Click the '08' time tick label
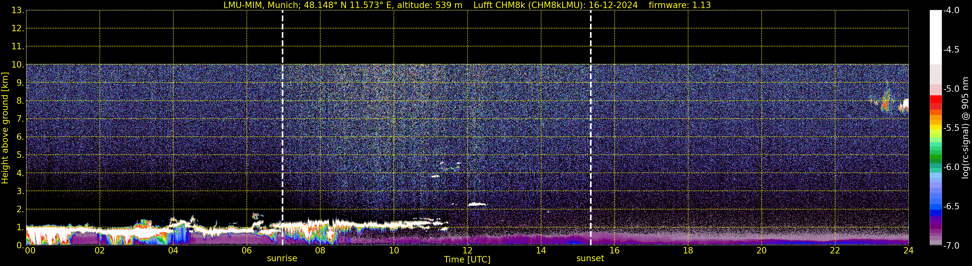 pyautogui.click(x=320, y=251)
